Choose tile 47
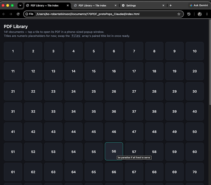The height and width of the screenshot is (185, 211). click(134, 132)
